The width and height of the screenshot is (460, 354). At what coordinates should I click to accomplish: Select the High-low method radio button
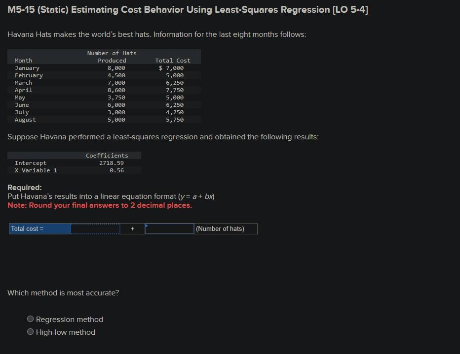pos(30,332)
